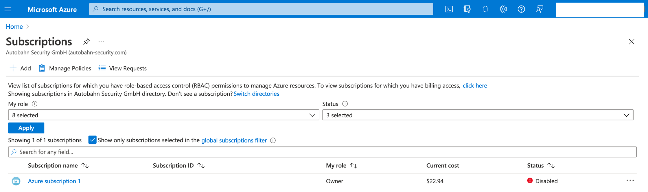Open the Help question mark icon
This screenshot has height=192, width=648.
(x=521, y=9)
